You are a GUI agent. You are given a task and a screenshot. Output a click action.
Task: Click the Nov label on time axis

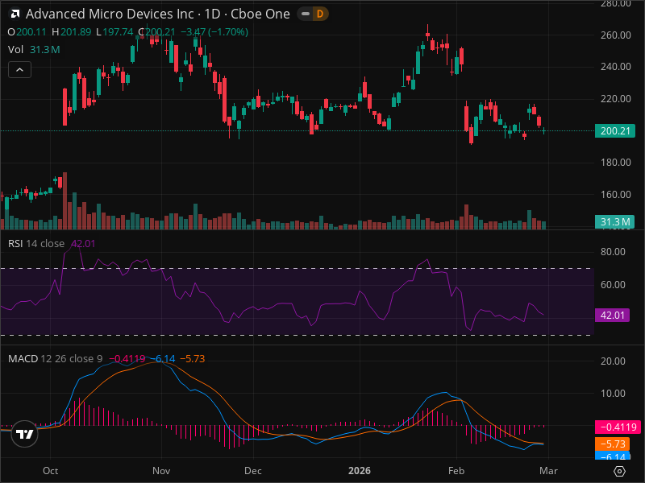tap(160, 471)
